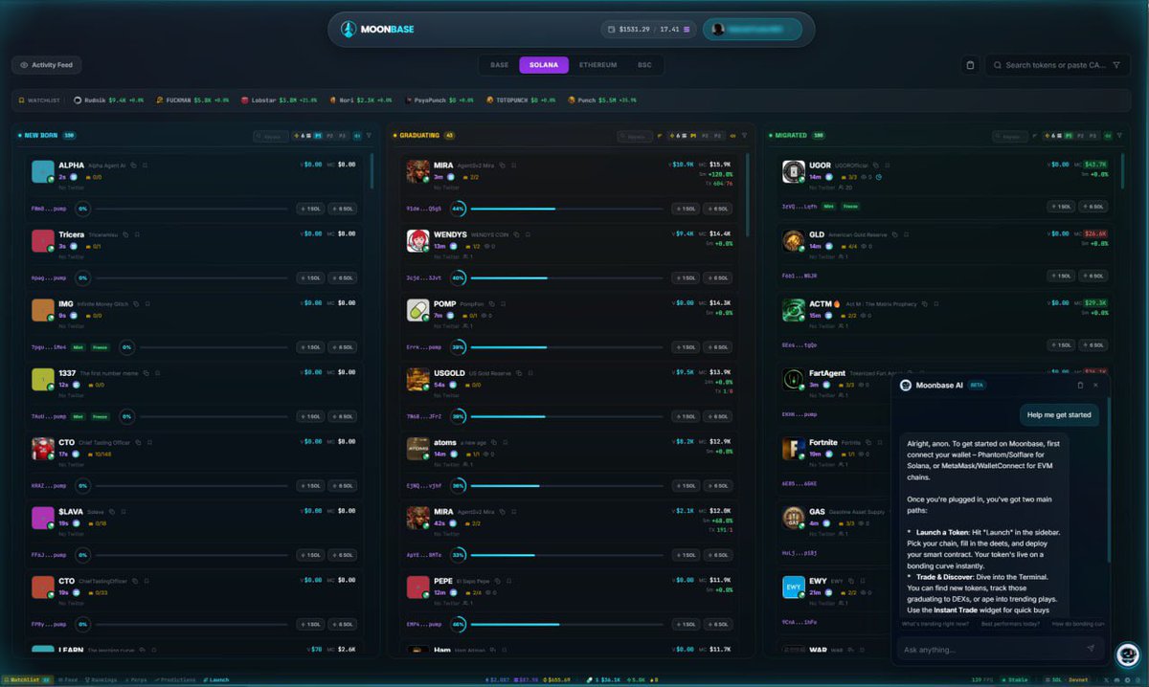Click the clipboard icon beside the search box
1149x687 pixels.
pyautogui.click(x=970, y=65)
